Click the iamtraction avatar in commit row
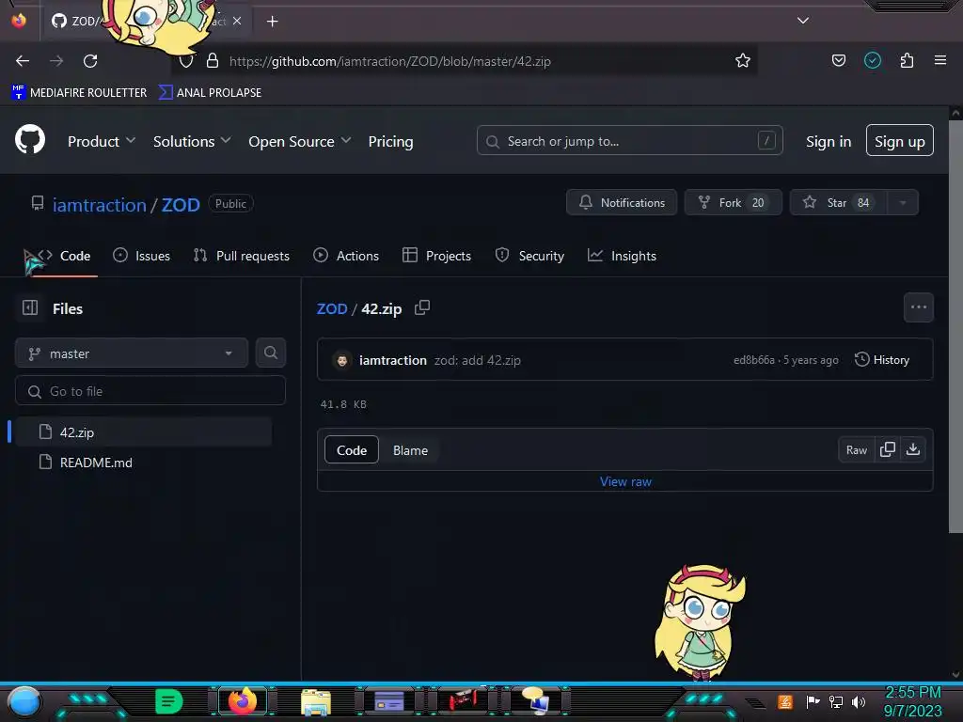 [x=342, y=360]
